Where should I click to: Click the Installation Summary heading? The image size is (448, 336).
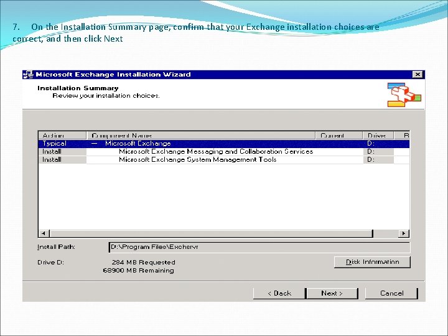(x=78, y=88)
